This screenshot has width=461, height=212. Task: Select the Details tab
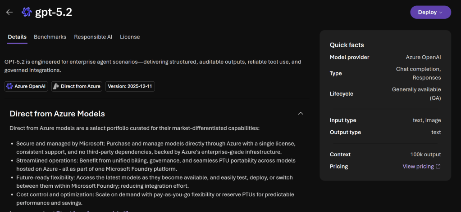tap(17, 37)
